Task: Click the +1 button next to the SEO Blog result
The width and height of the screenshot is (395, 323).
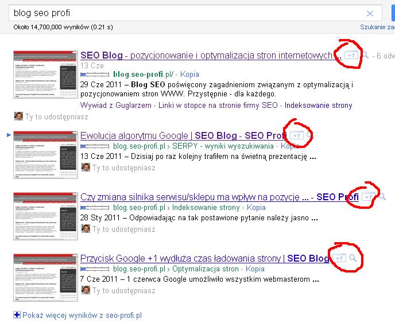Action: tap(351, 55)
